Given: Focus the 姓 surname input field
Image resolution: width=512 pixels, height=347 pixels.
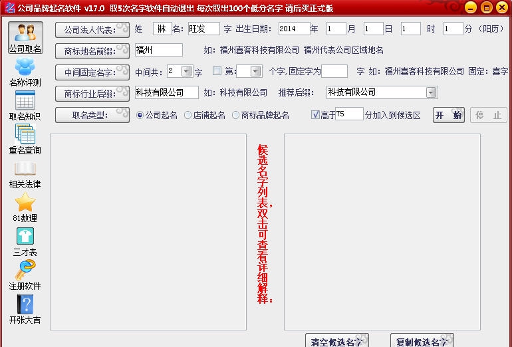Looking at the screenshot, I should [162, 29].
